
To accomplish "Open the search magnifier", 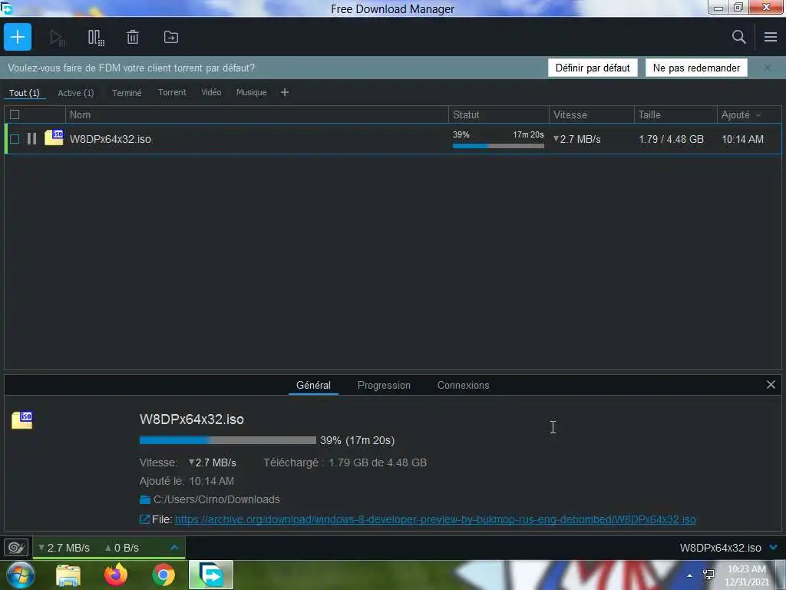I will 738,37.
